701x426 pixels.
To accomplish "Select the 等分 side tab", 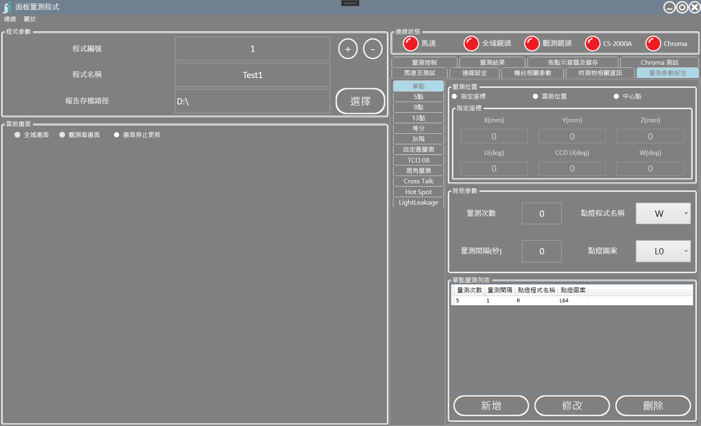I will tap(419, 128).
